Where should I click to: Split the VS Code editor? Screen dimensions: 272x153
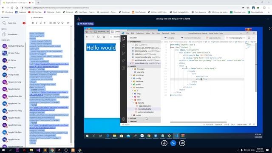[x=249, y=38]
